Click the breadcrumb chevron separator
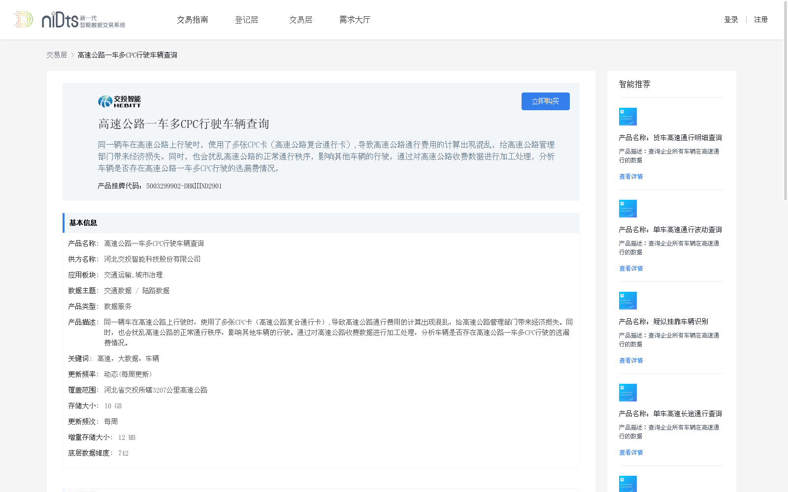The image size is (788, 492). (72, 55)
